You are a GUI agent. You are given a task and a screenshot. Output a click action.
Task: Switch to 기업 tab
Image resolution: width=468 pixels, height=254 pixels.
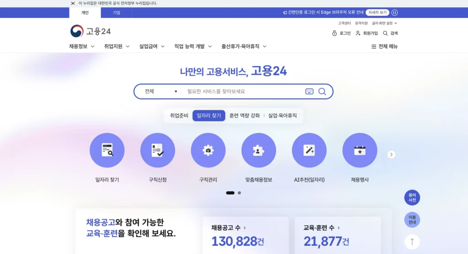point(117,12)
